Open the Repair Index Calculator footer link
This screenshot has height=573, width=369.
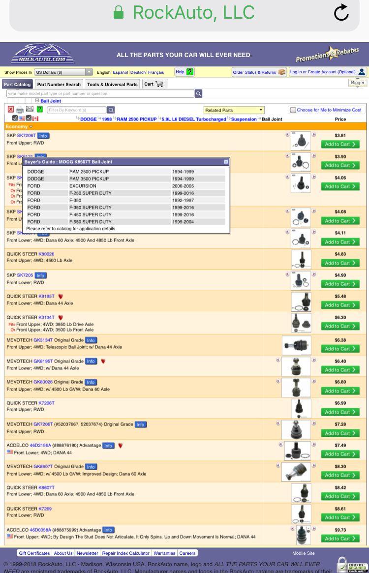(x=125, y=553)
